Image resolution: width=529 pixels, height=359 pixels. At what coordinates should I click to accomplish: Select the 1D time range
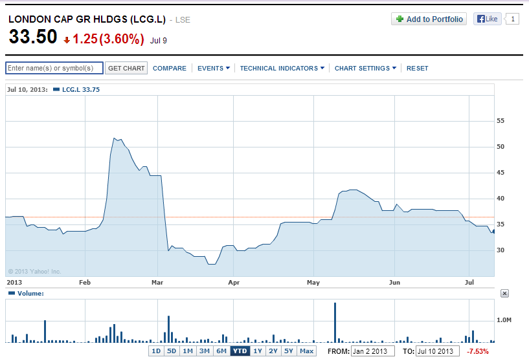[x=156, y=351]
